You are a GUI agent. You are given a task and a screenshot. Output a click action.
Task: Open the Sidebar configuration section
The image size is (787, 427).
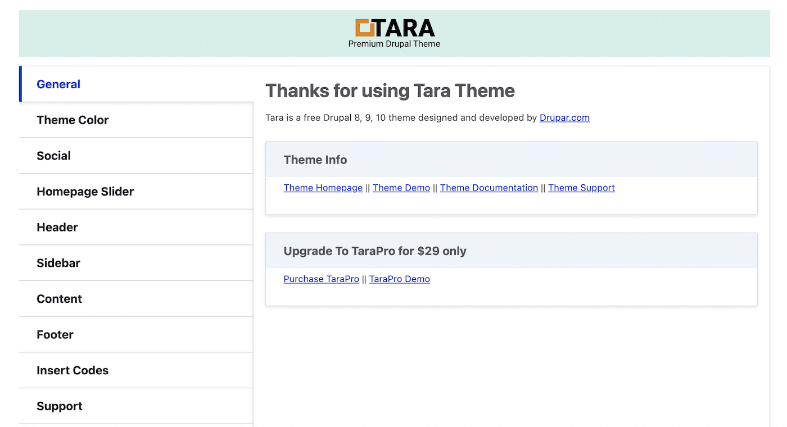point(58,262)
